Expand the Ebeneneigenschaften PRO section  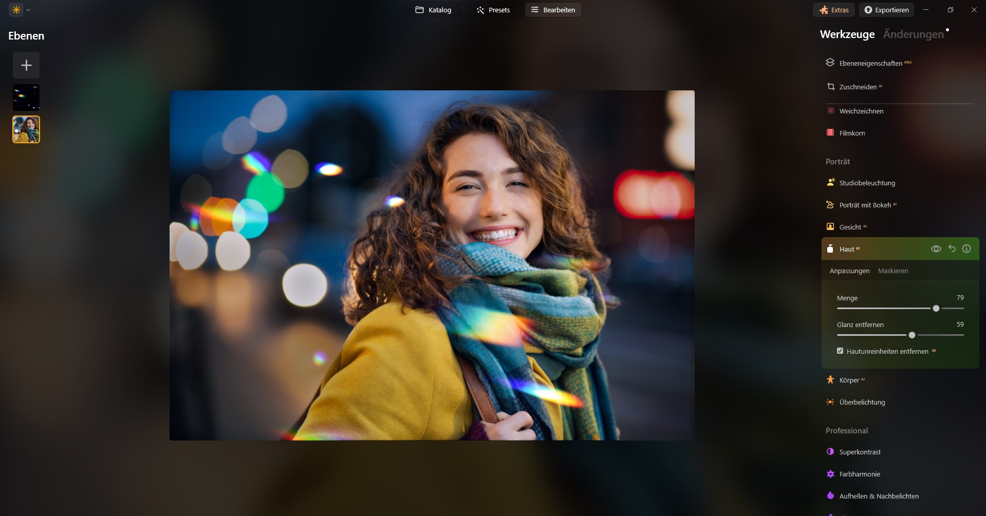[870, 63]
